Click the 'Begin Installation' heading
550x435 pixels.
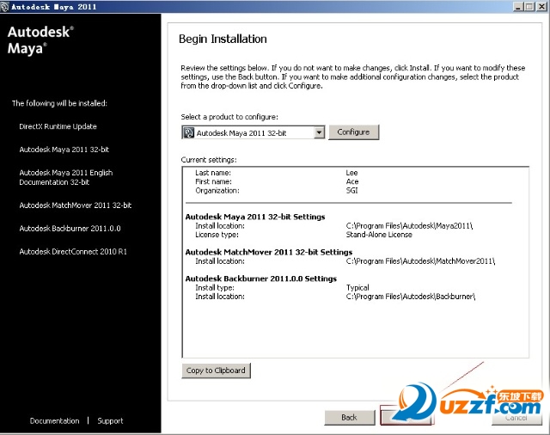click(x=223, y=39)
